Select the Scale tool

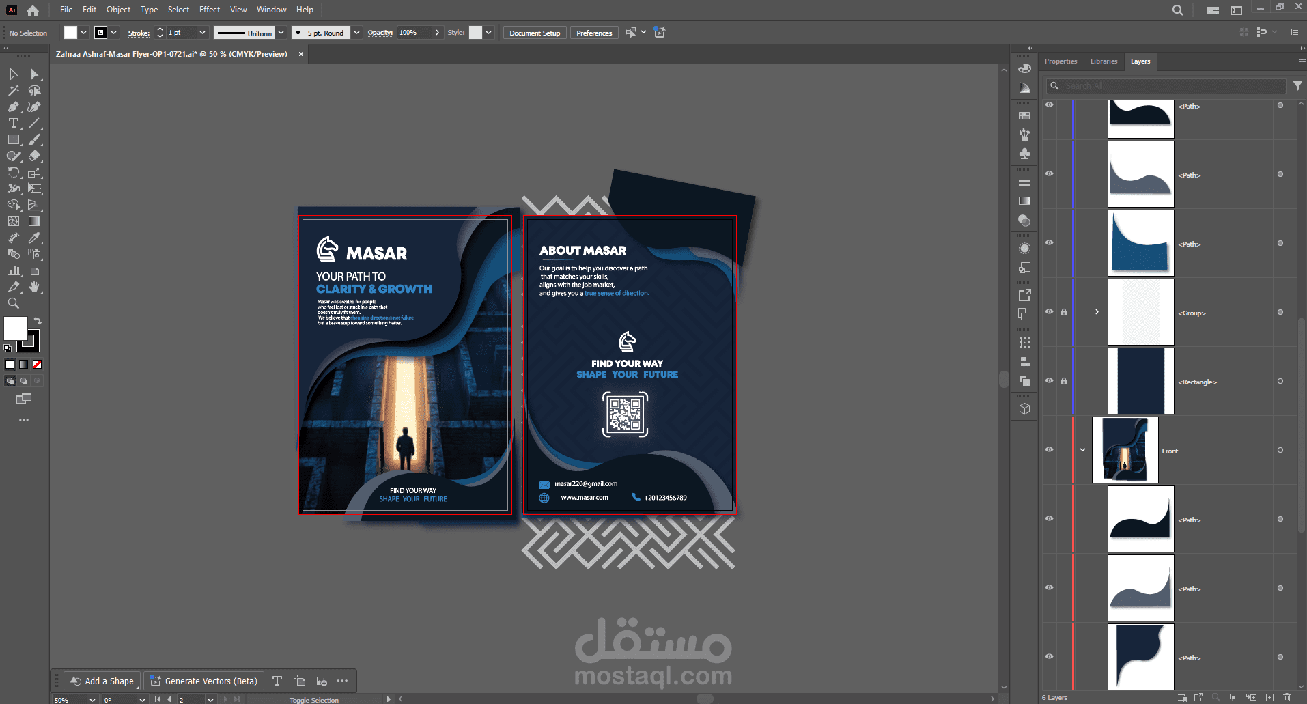pyautogui.click(x=34, y=172)
